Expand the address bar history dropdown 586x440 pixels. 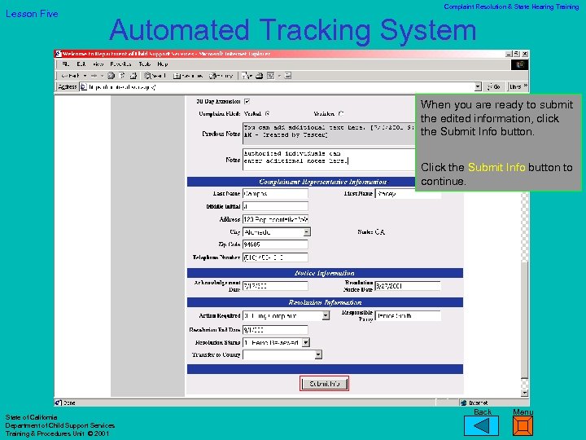click(478, 87)
